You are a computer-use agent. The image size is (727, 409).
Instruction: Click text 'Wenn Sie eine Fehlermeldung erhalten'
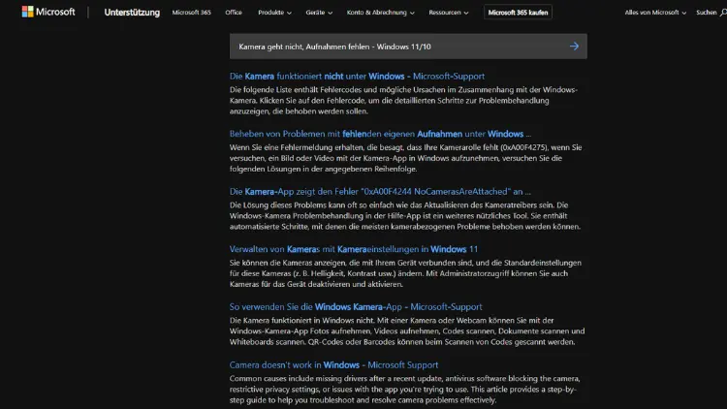pos(298,147)
